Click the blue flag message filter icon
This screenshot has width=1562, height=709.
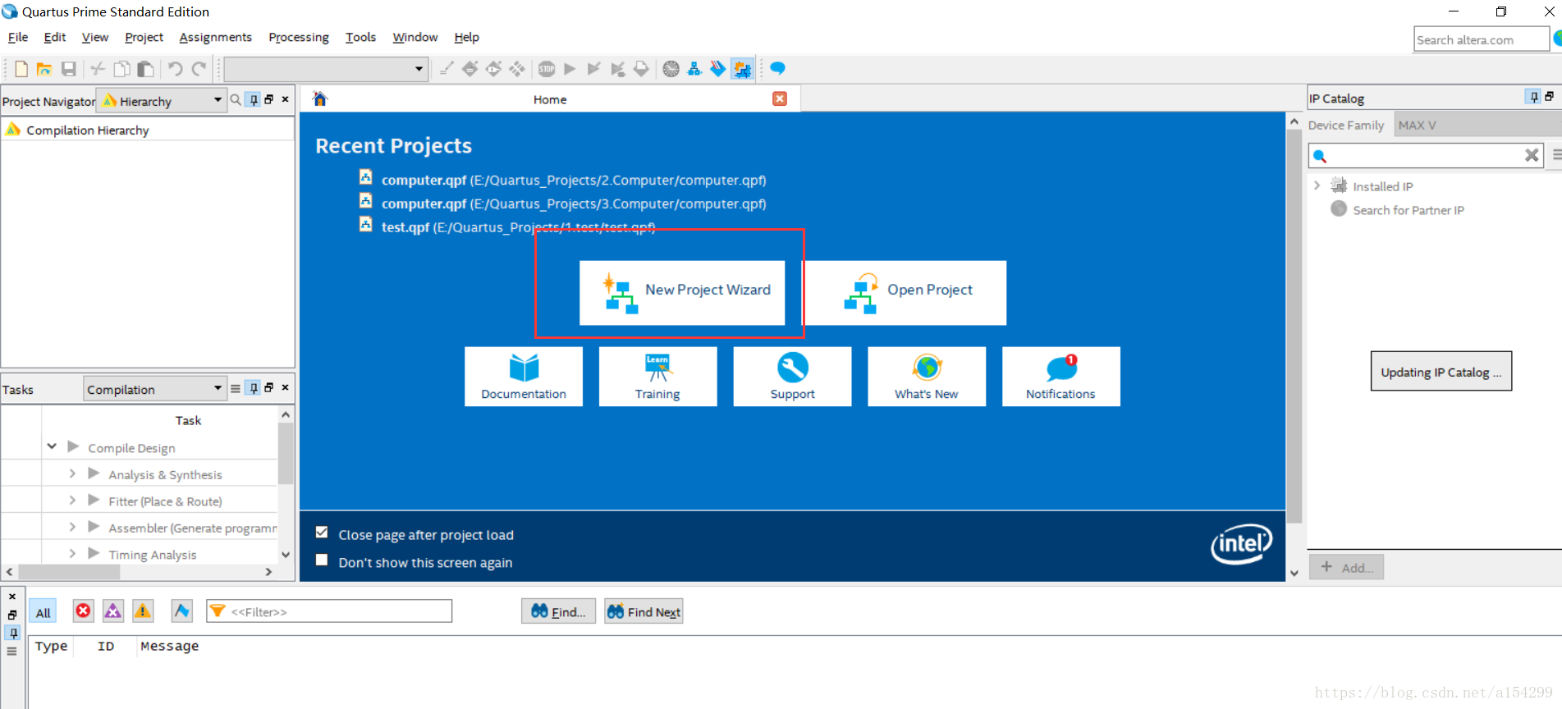coord(182,611)
